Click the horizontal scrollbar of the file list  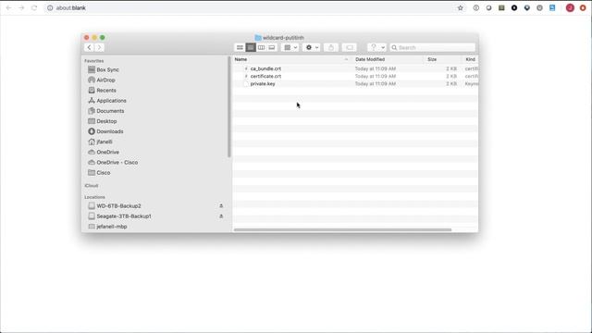point(342,229)
